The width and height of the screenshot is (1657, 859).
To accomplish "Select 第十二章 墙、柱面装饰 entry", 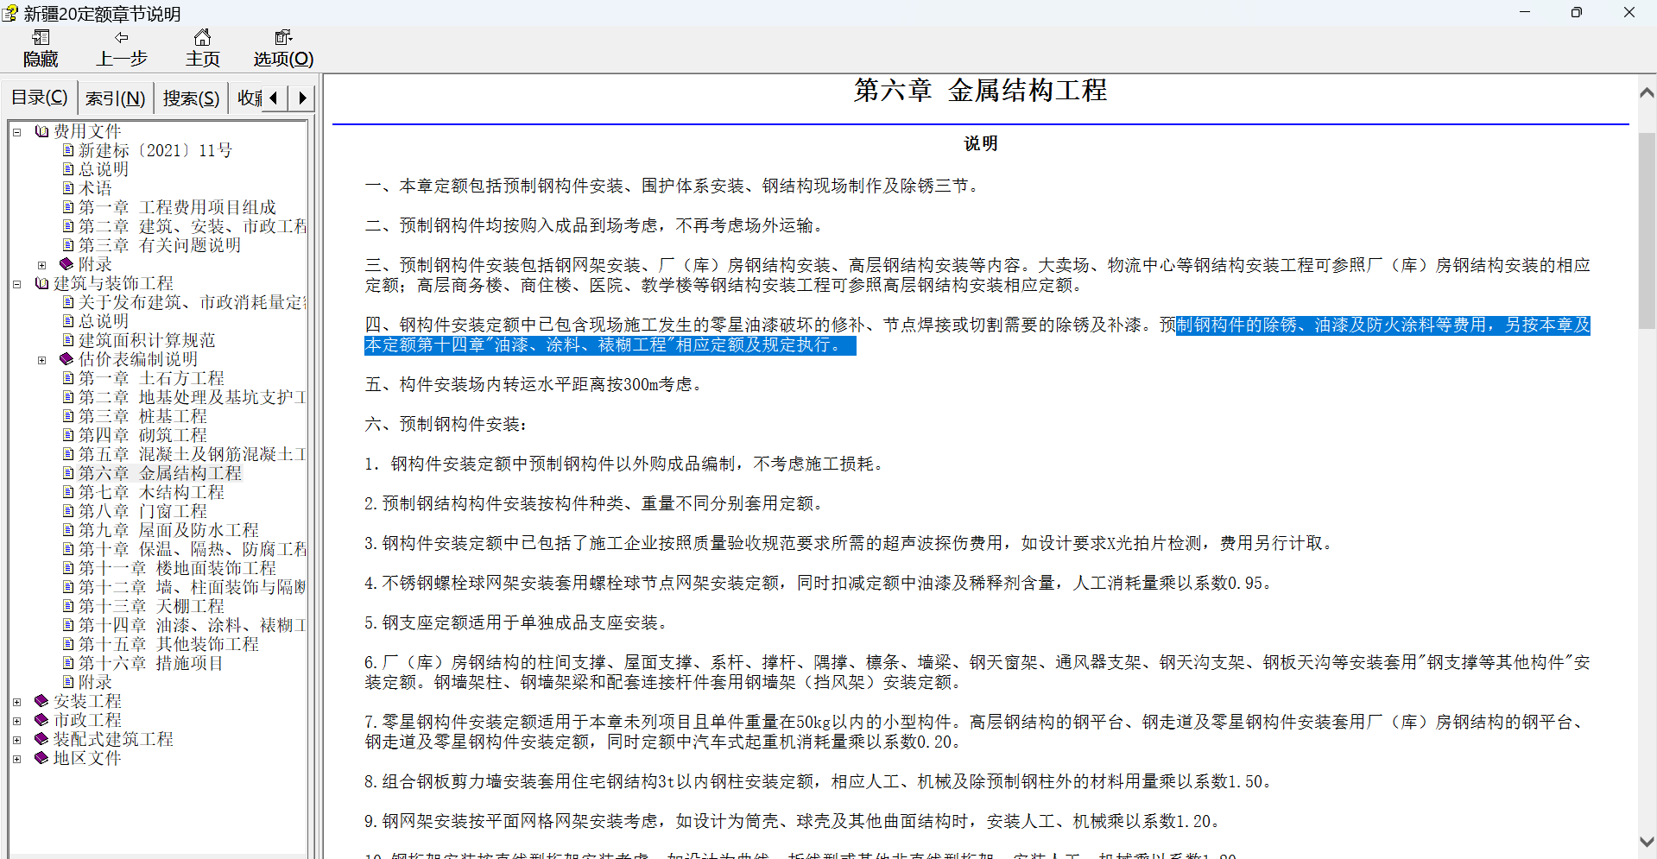I will 192,587.
